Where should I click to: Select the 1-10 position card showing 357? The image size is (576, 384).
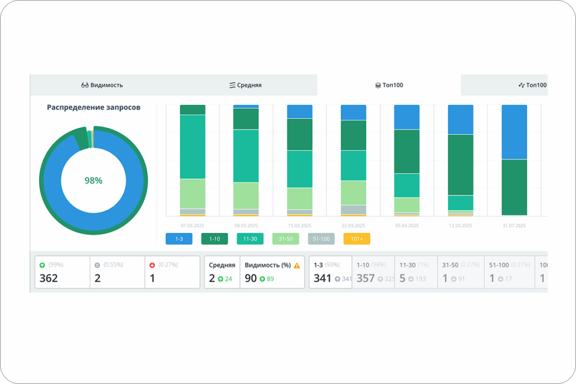[x=373, y=272]
